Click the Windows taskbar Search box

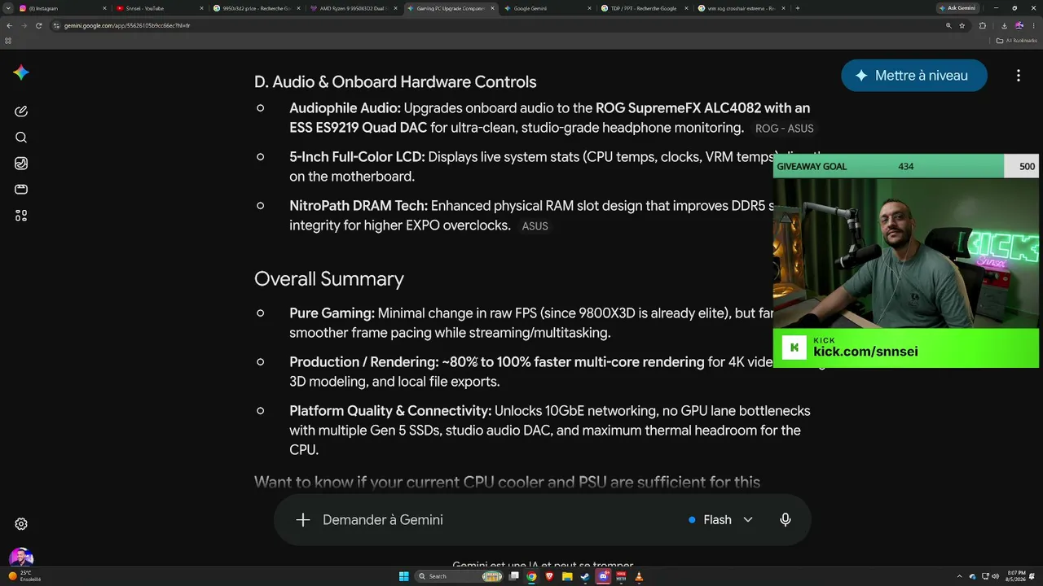460,576
